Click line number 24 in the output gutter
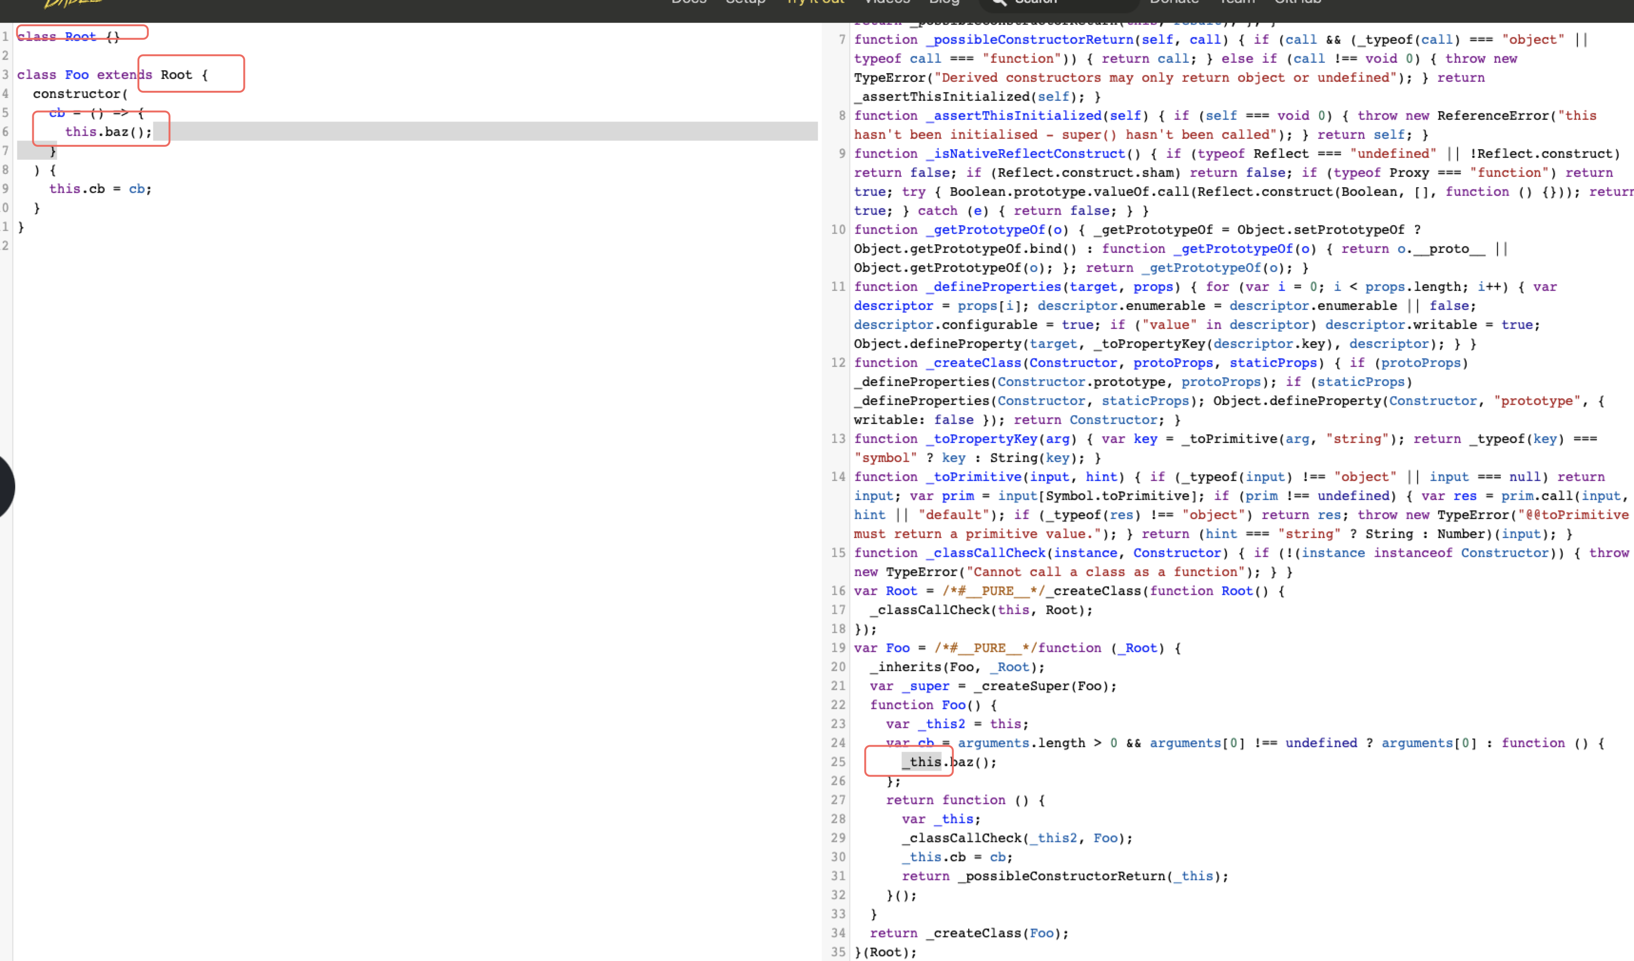Screen dimensions: 1634x961 (838, 743)
